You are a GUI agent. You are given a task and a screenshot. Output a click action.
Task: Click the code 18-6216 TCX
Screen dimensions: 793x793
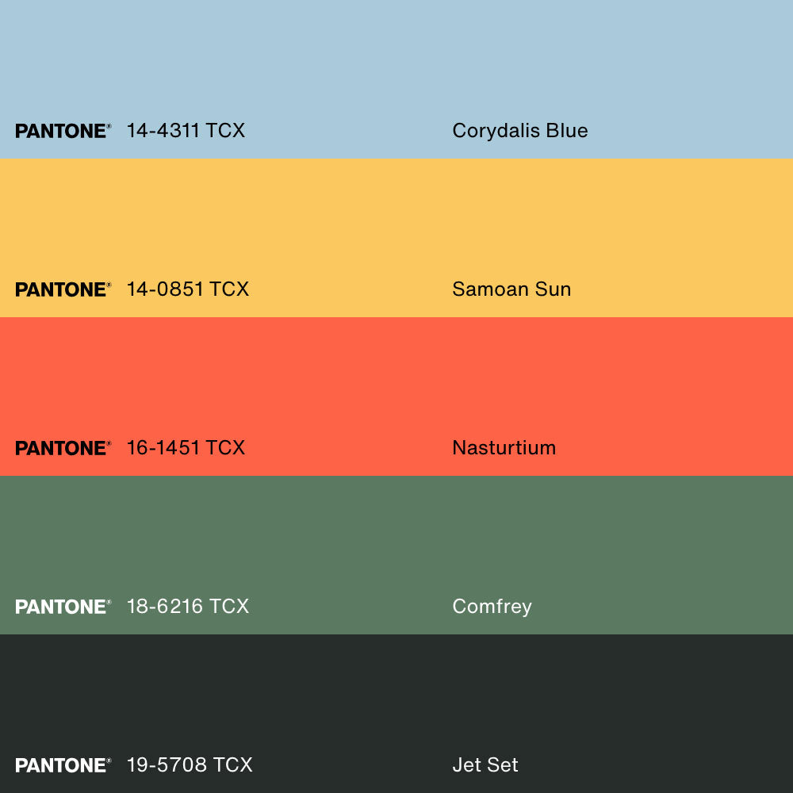click(x=188, y=607)
